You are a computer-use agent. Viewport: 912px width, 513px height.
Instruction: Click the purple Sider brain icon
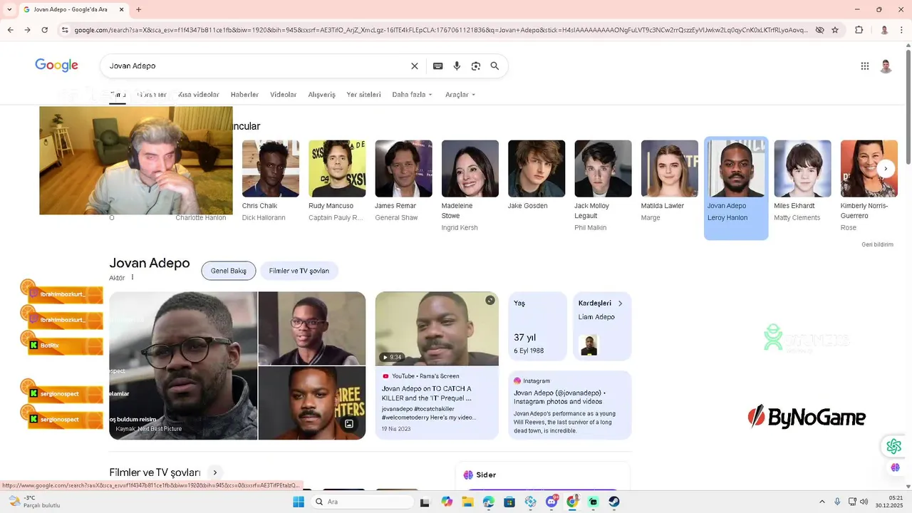pos(895,467)
